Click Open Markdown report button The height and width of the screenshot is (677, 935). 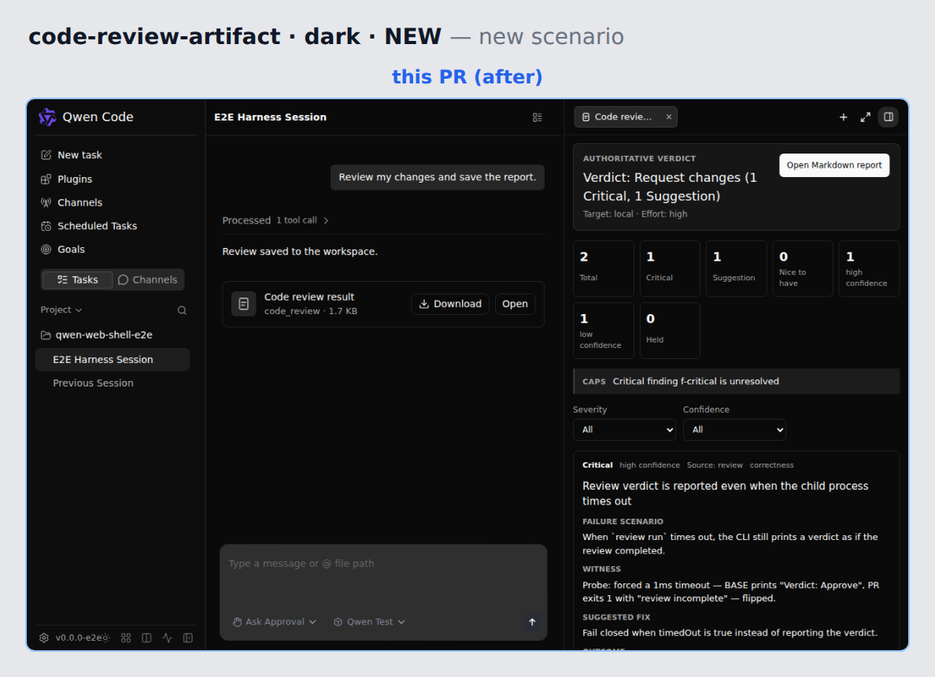(x=834, y=165)
